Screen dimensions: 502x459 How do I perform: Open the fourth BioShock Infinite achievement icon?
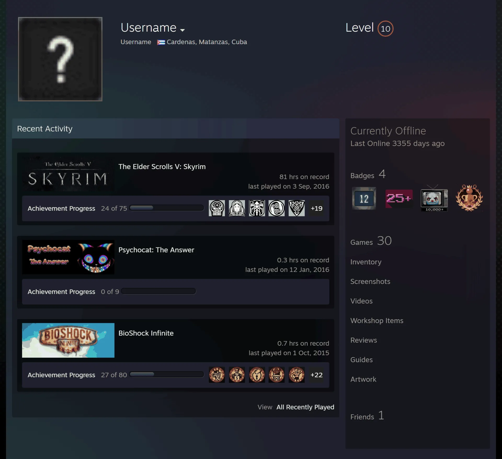277,375
